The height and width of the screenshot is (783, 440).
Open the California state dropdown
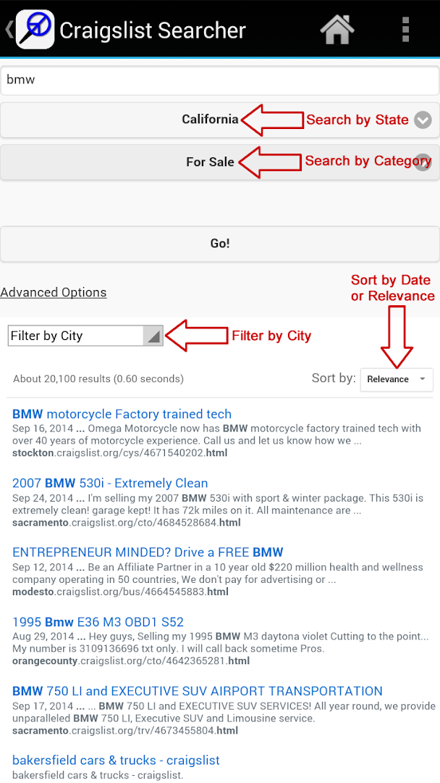point(220,120)
